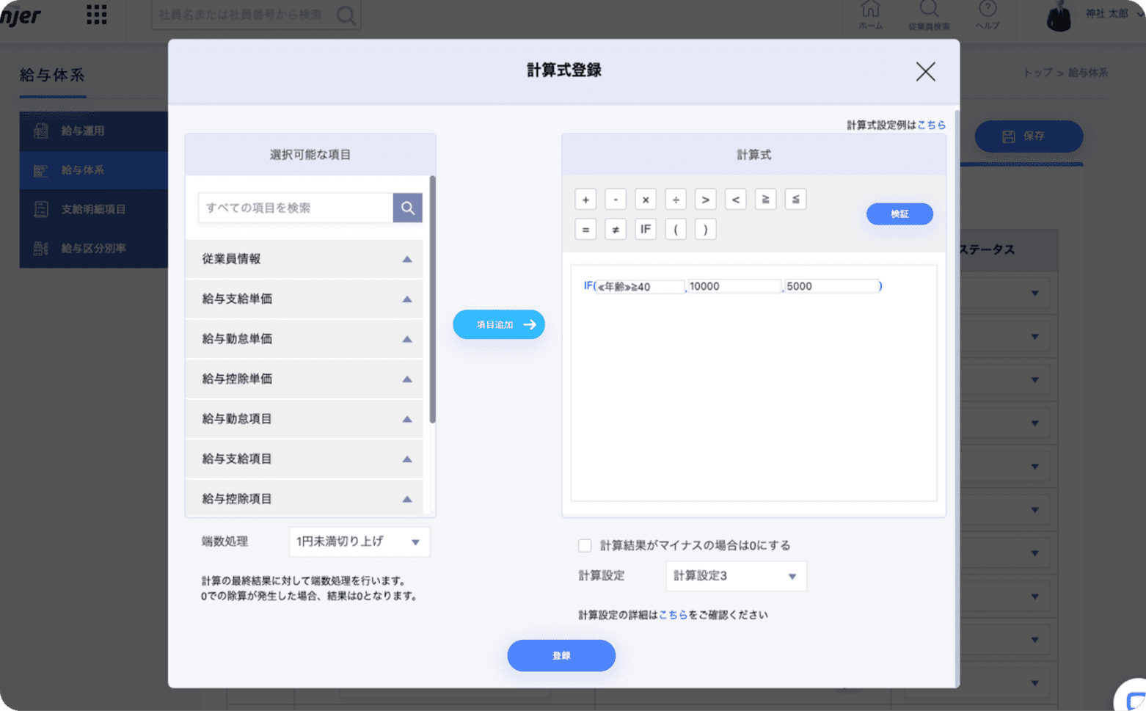Open the こちら formula examples link
The height and width of the screenshot is (711, 1146).
tap(931, 125)
